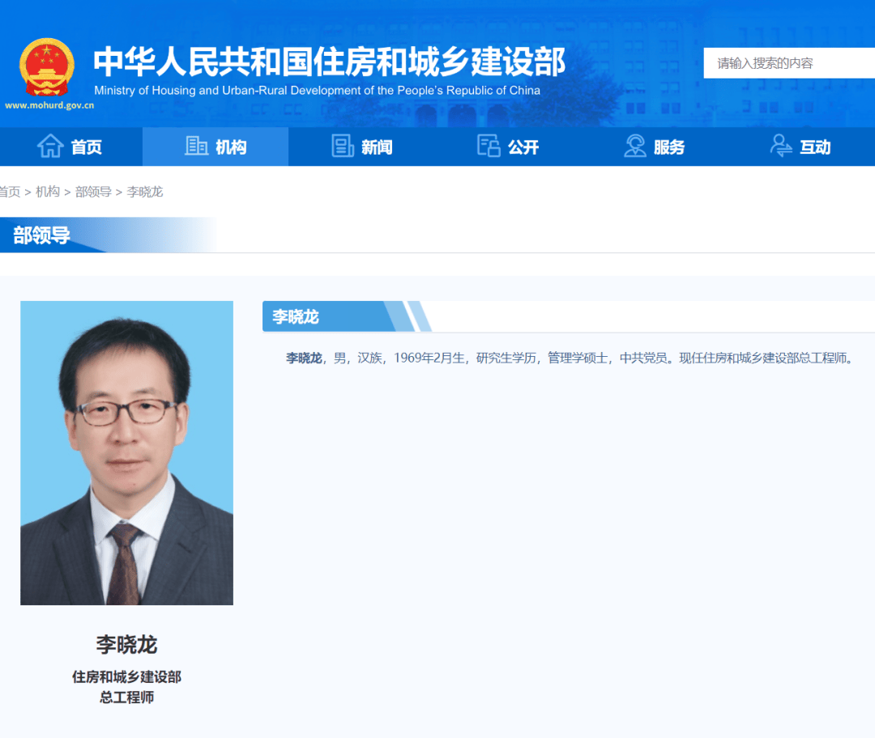Image resolution: width=875 pixels, height=738 pixels.
Task: Click the document icon beside 公开
Action: [489, 146]
